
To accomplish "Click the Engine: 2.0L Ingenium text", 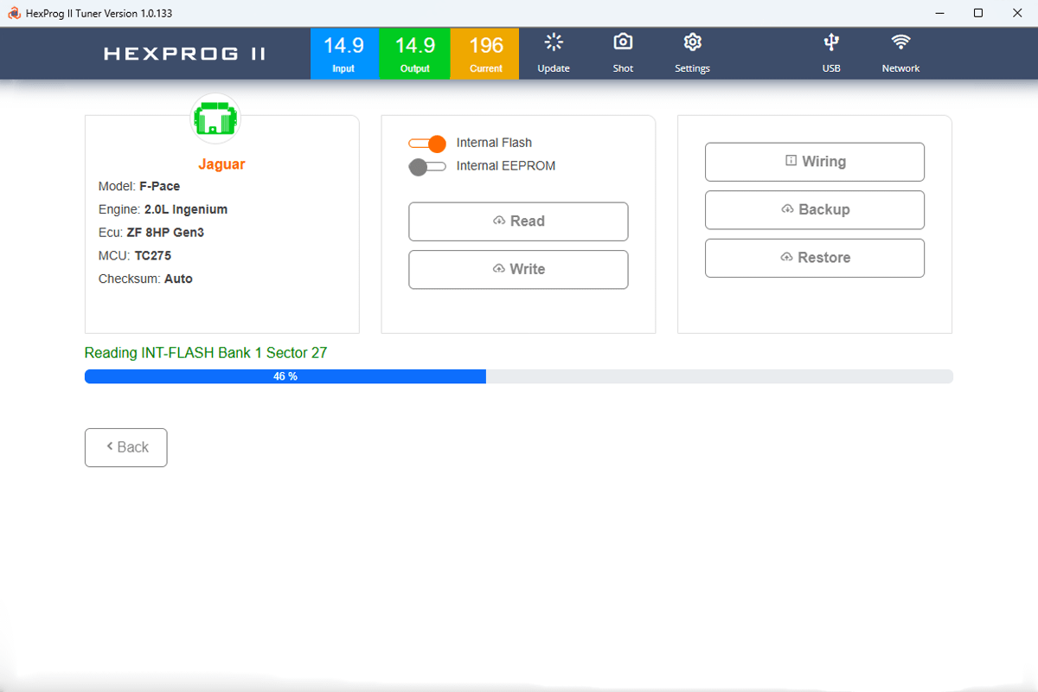I will 163,209.
